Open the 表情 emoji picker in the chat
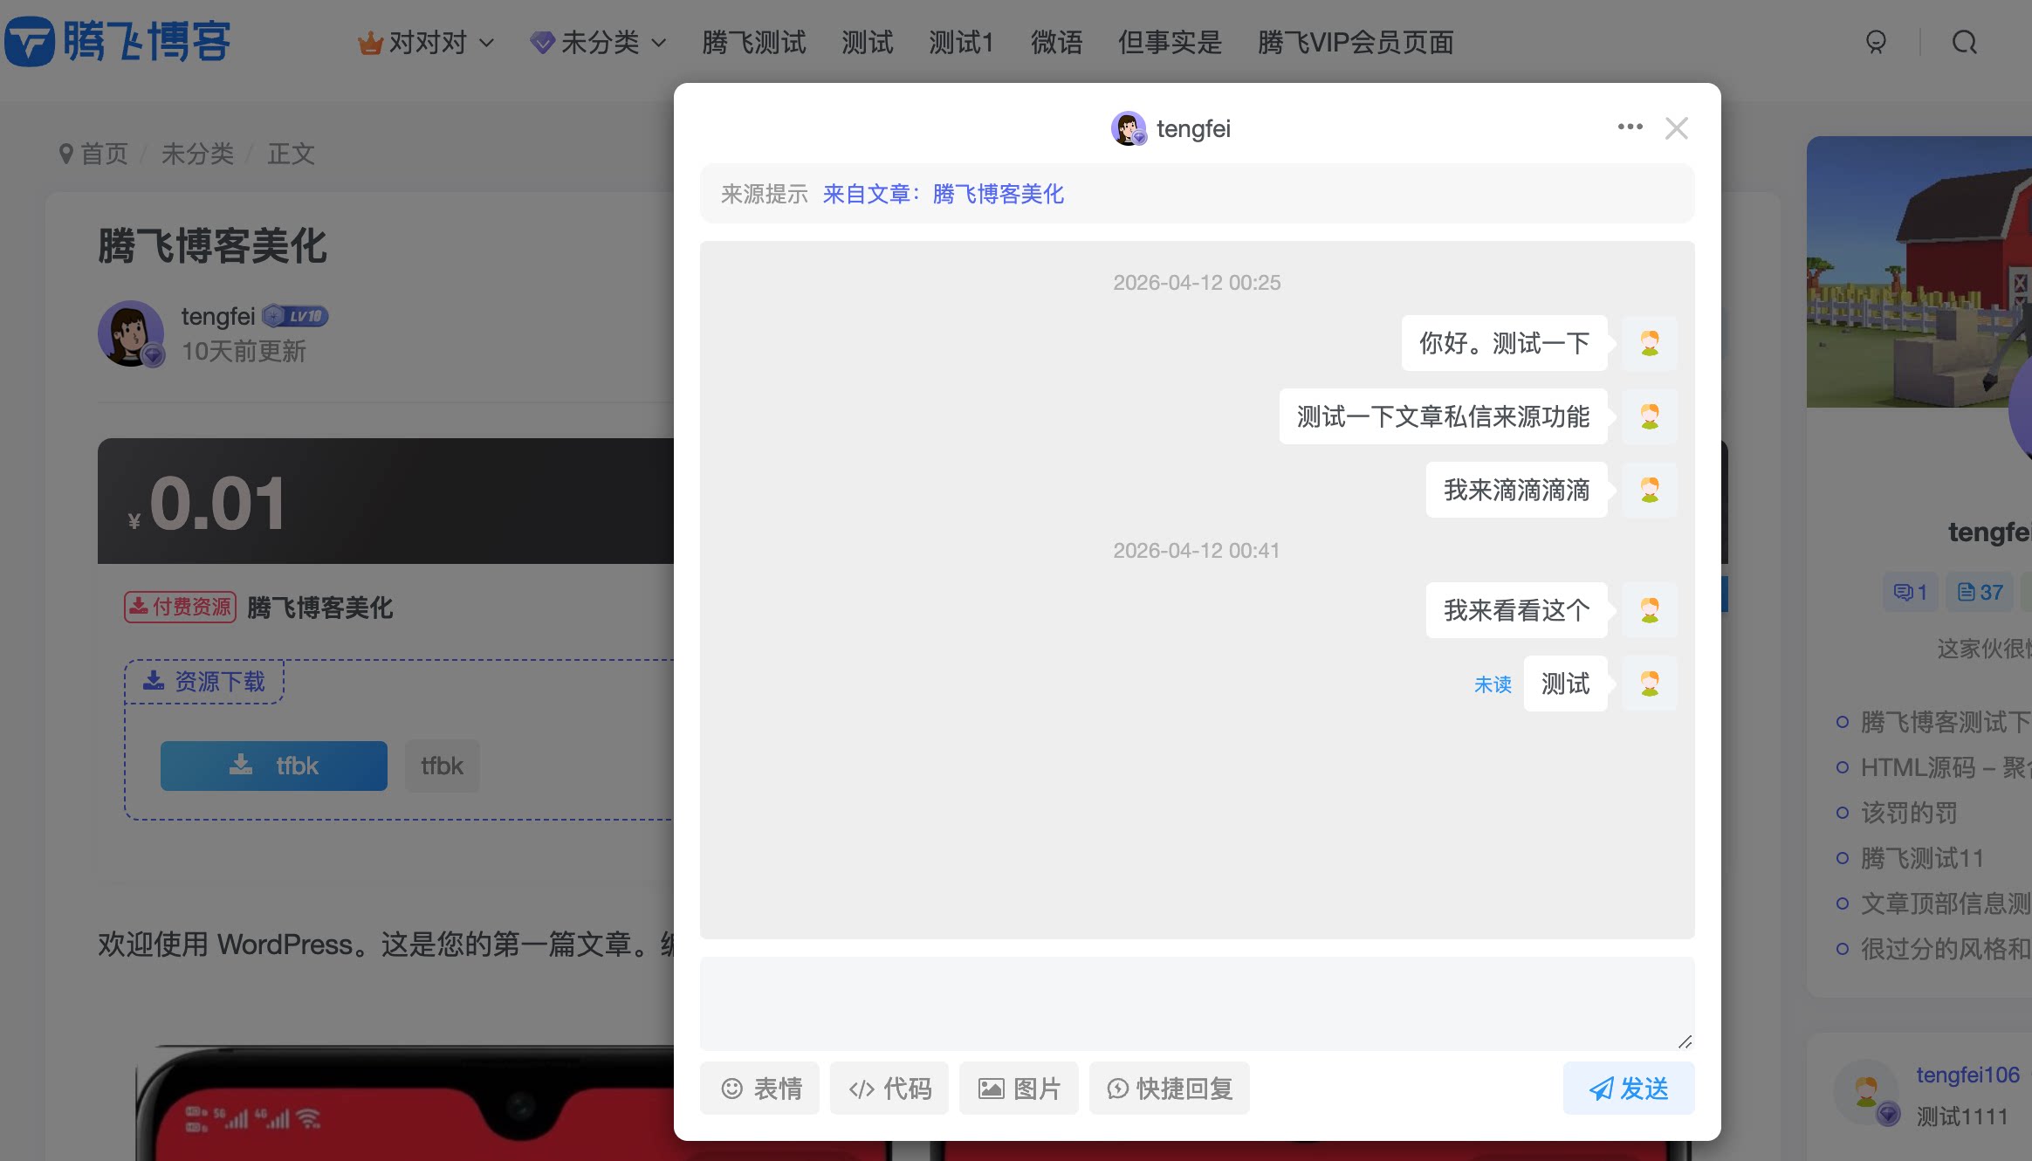The height and width of the screenshot is (1161, 2032). [759, 1088]
